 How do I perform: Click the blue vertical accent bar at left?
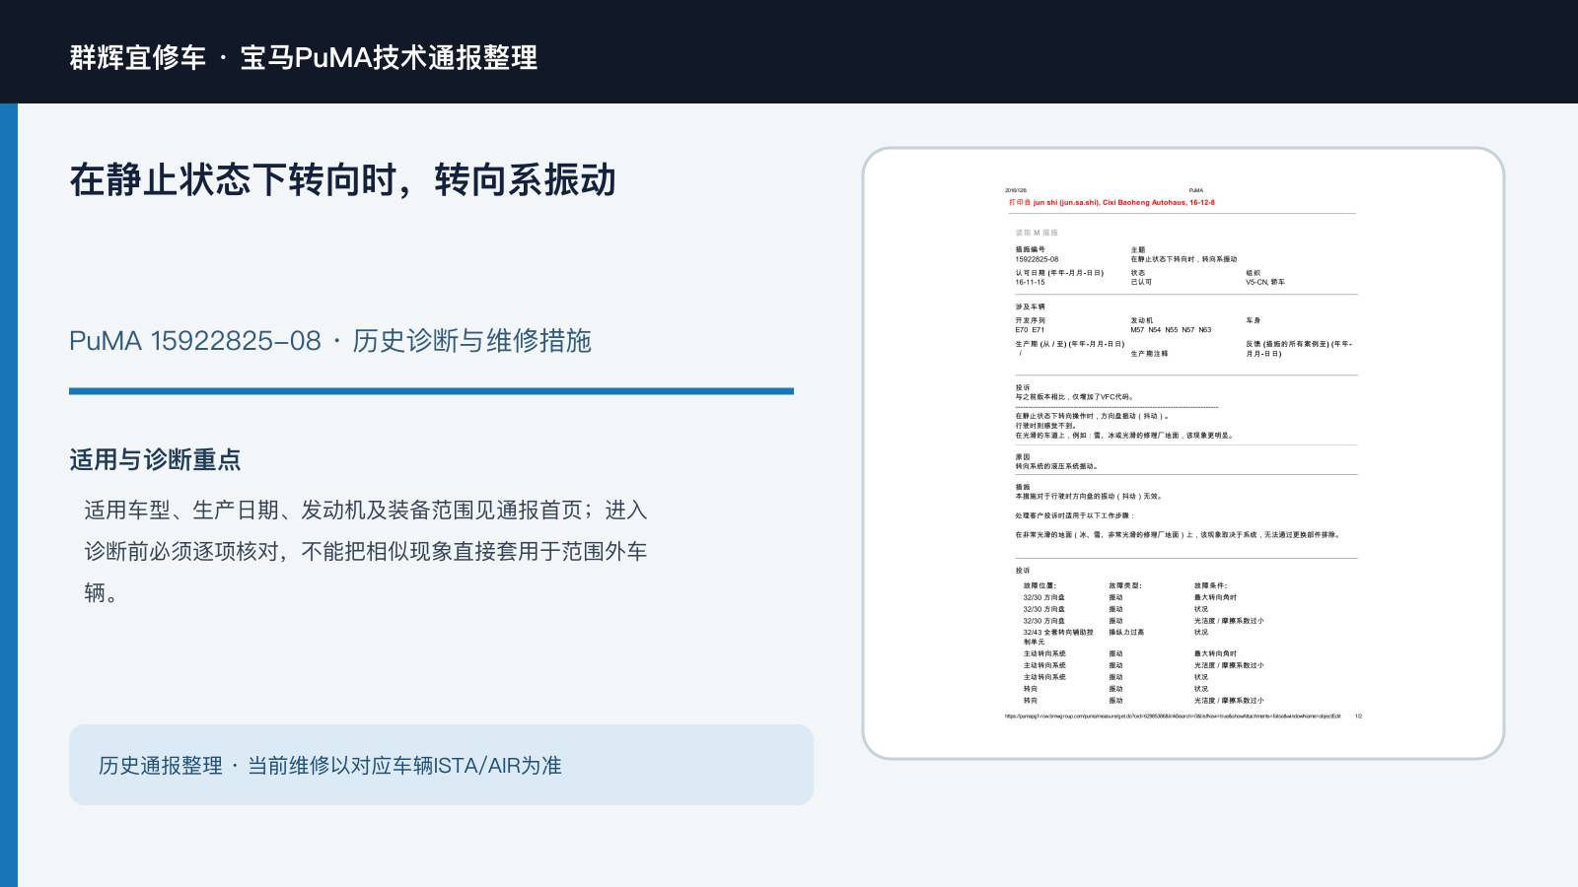[9, 495]
